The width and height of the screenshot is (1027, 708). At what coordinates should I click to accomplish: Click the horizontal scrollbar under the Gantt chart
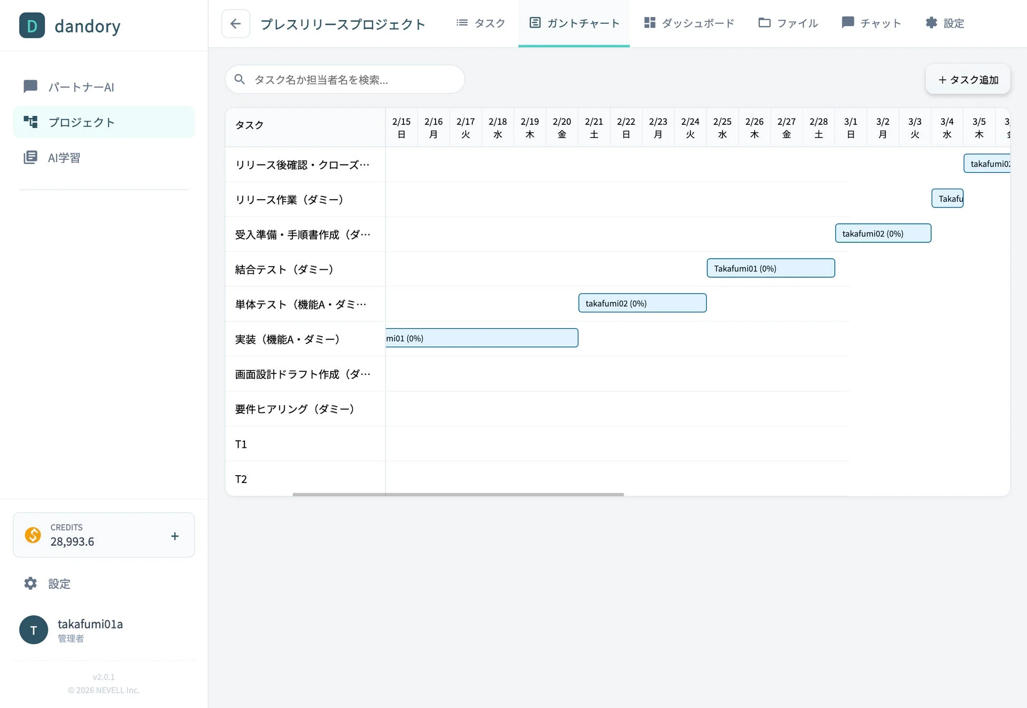458,494
